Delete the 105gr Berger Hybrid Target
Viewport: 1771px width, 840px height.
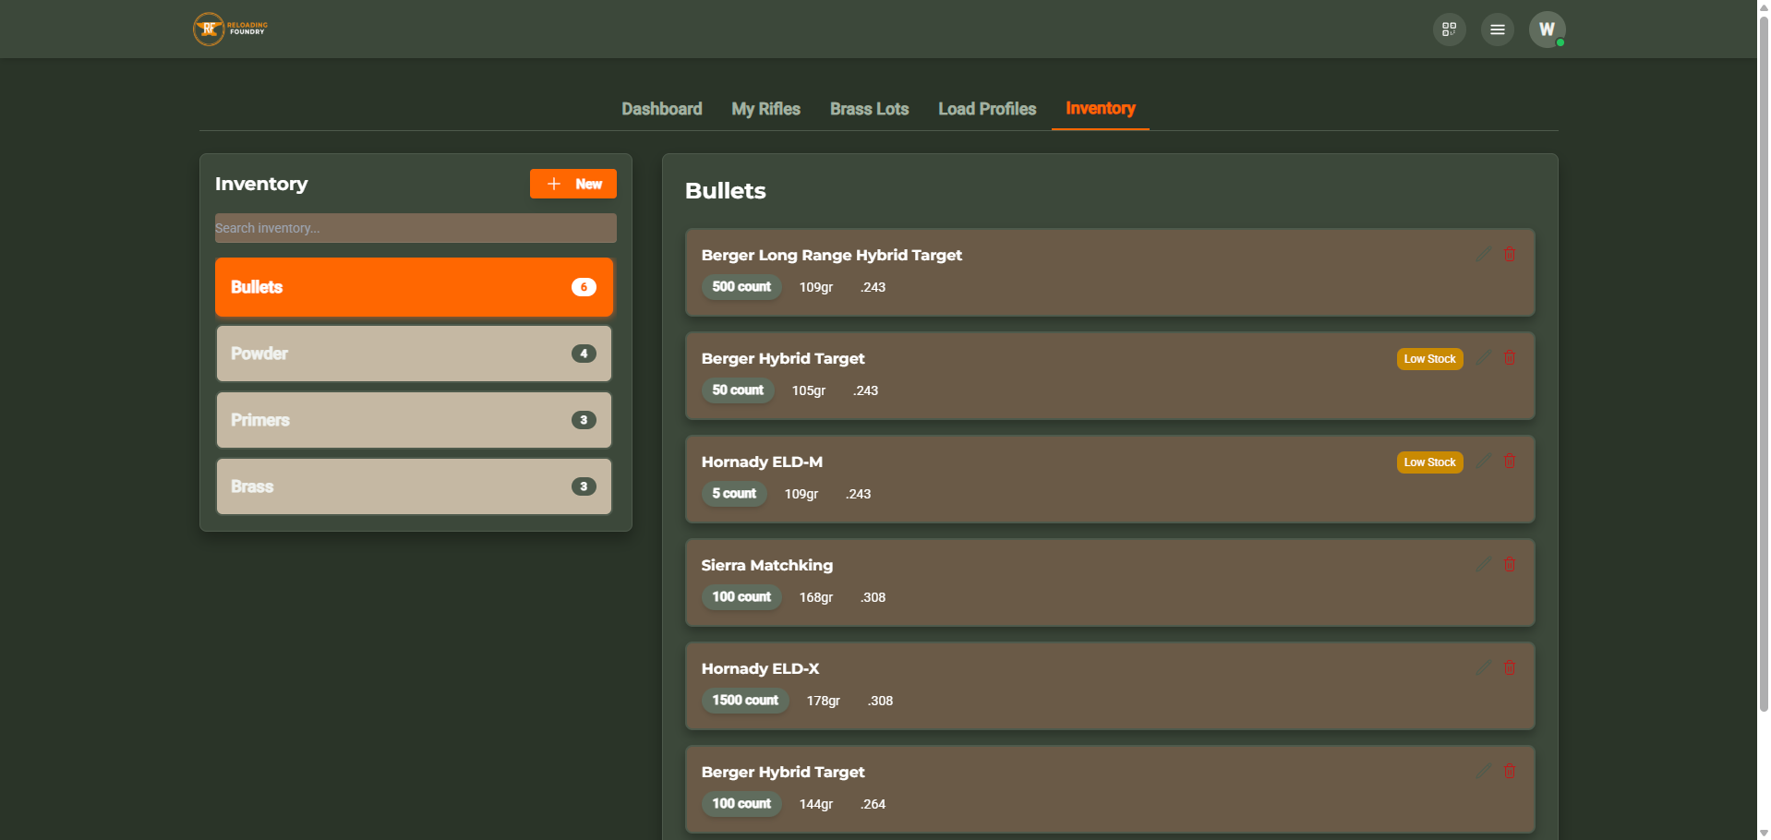click(x=1510, y=357)
